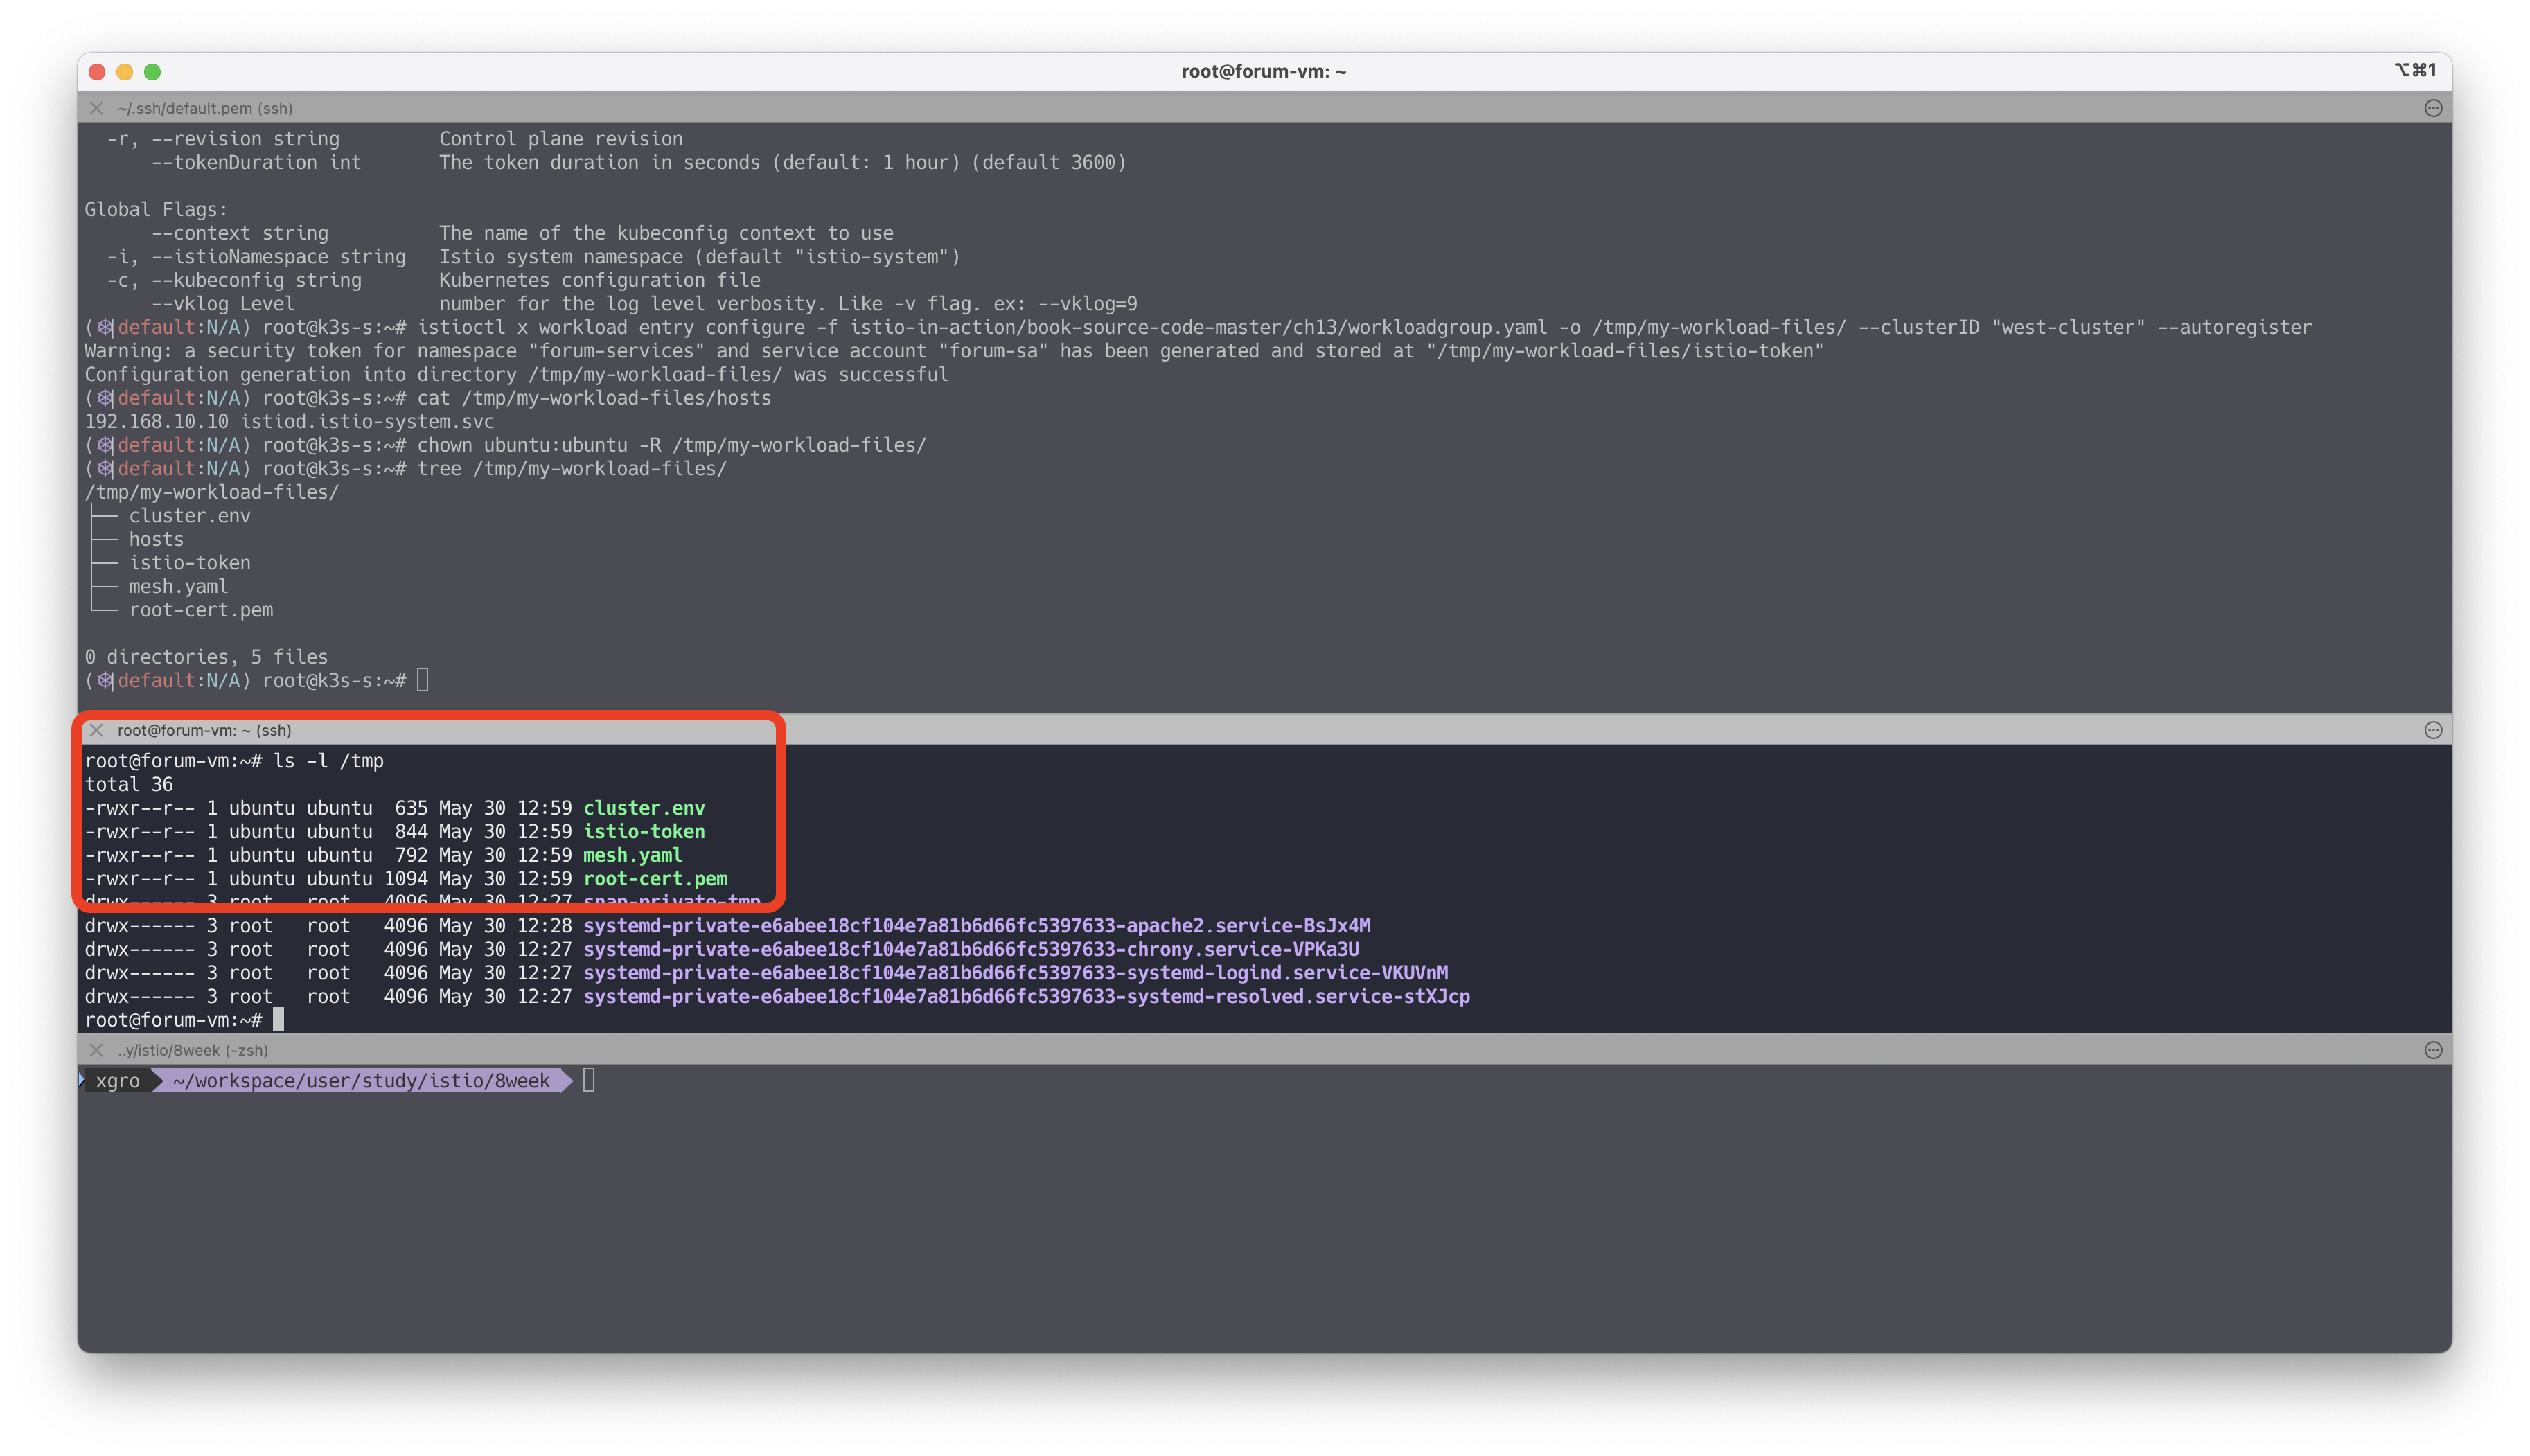Click the 192.168.10.10 istiod.istio-system.svc line
Viewport: 2530px width, 1456px height.
[289, 421]
